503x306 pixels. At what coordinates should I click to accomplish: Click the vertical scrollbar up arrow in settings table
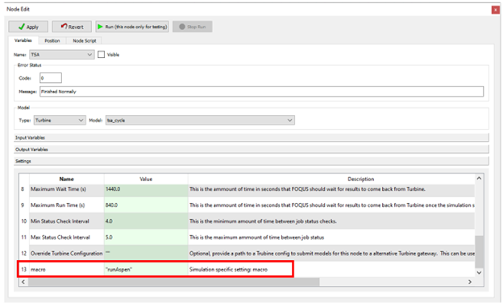point(479,178)
